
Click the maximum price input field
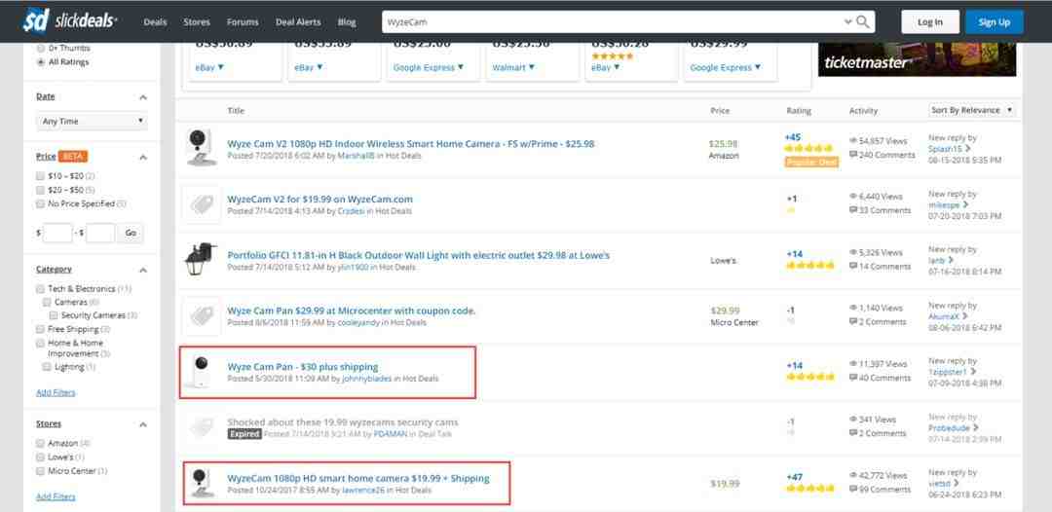(100, 233)
